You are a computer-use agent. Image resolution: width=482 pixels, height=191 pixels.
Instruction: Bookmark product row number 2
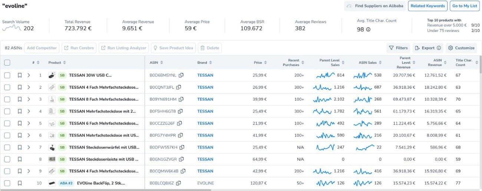coord(20,87)
